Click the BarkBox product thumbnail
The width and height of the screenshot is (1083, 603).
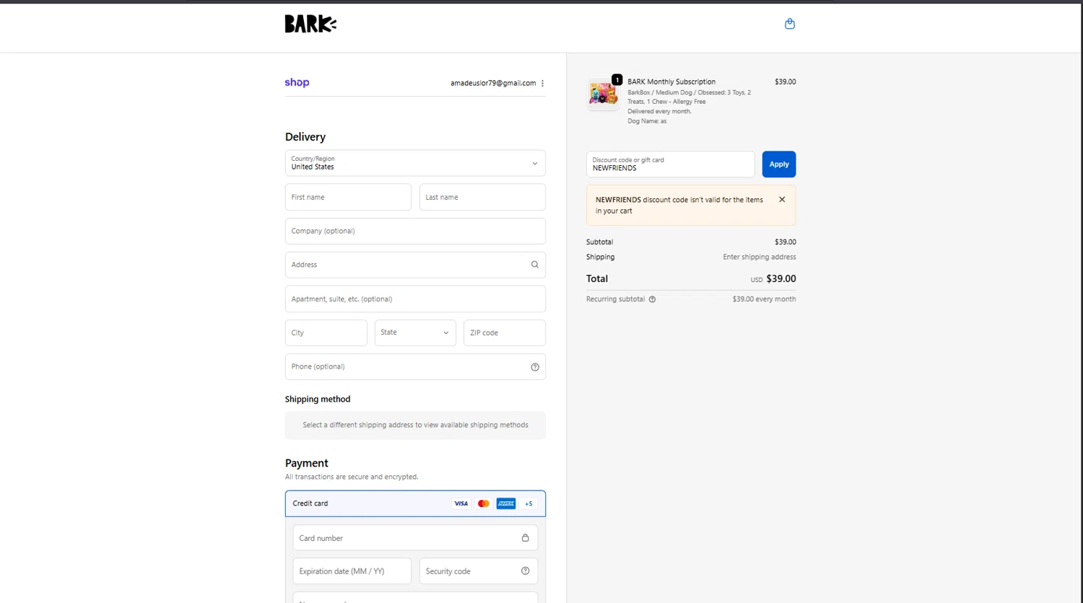pyautogui.click(x=603, y=94)
